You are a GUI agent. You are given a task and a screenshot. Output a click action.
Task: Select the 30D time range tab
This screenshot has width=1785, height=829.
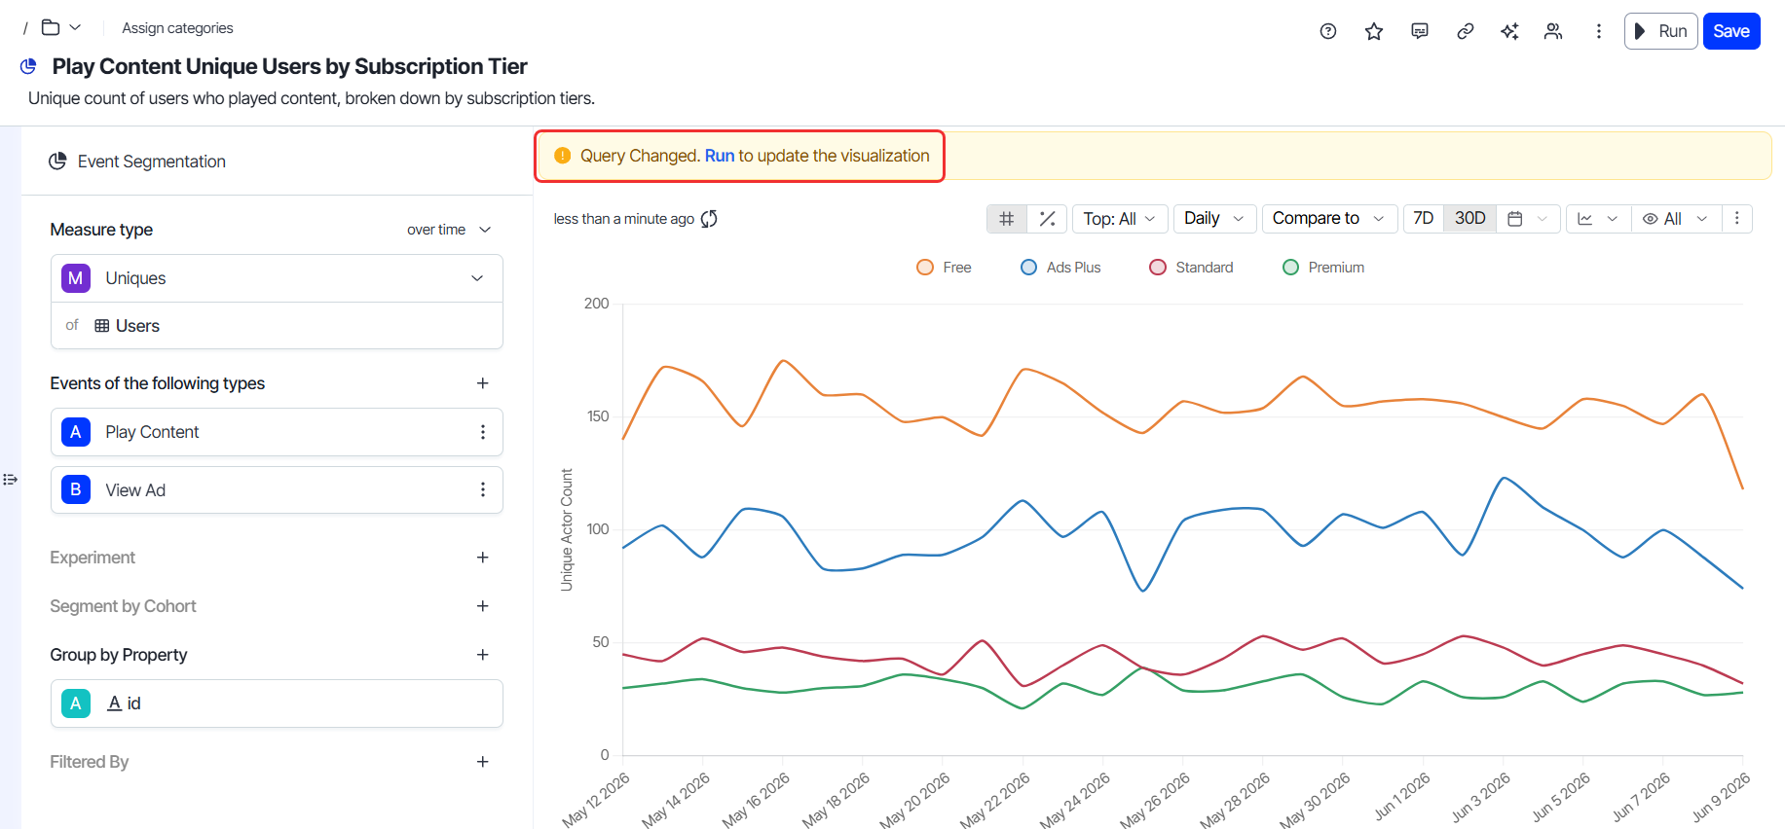[1470, 219]
